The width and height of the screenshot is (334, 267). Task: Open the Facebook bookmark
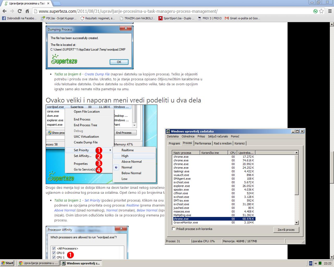pos(19,18)
